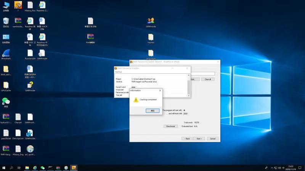Click the warning icon in Information dialog
The height and width of the screenshot is (171, 305).
coord(136,100)
